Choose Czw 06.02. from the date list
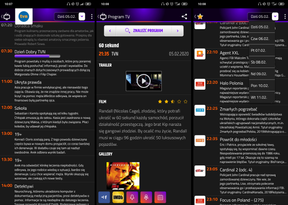The width and height of the screenshot is (288, 205). click(260, 39)
